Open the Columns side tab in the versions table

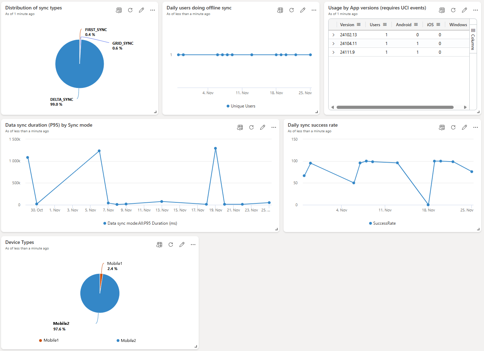tap(473, 38)
